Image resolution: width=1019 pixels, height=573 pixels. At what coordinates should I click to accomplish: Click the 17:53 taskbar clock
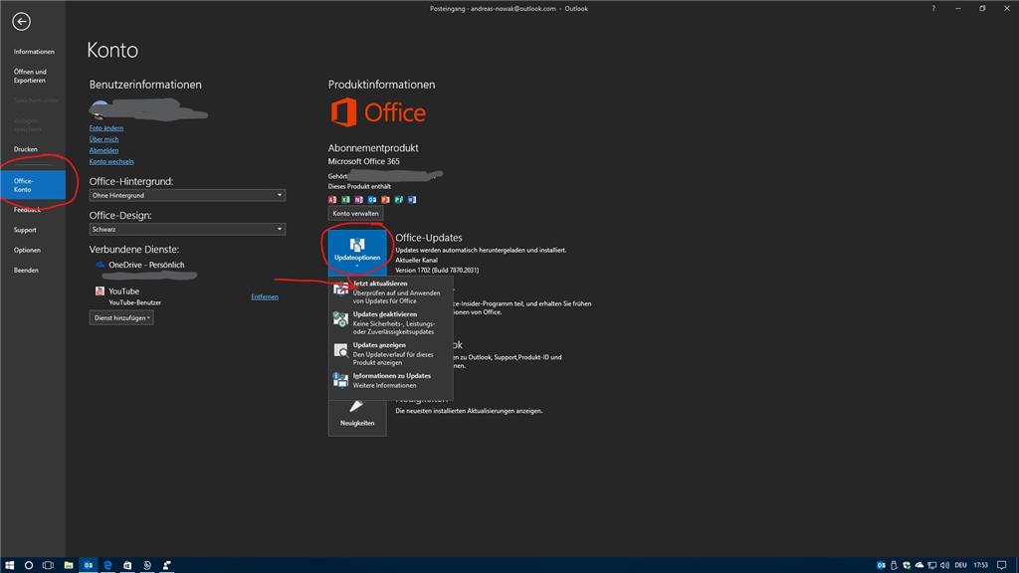[x=980, y=565]
